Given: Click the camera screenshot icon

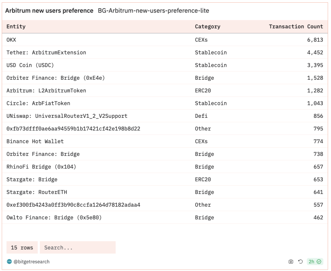Looking at the screenshot, I should pos(291,261).
